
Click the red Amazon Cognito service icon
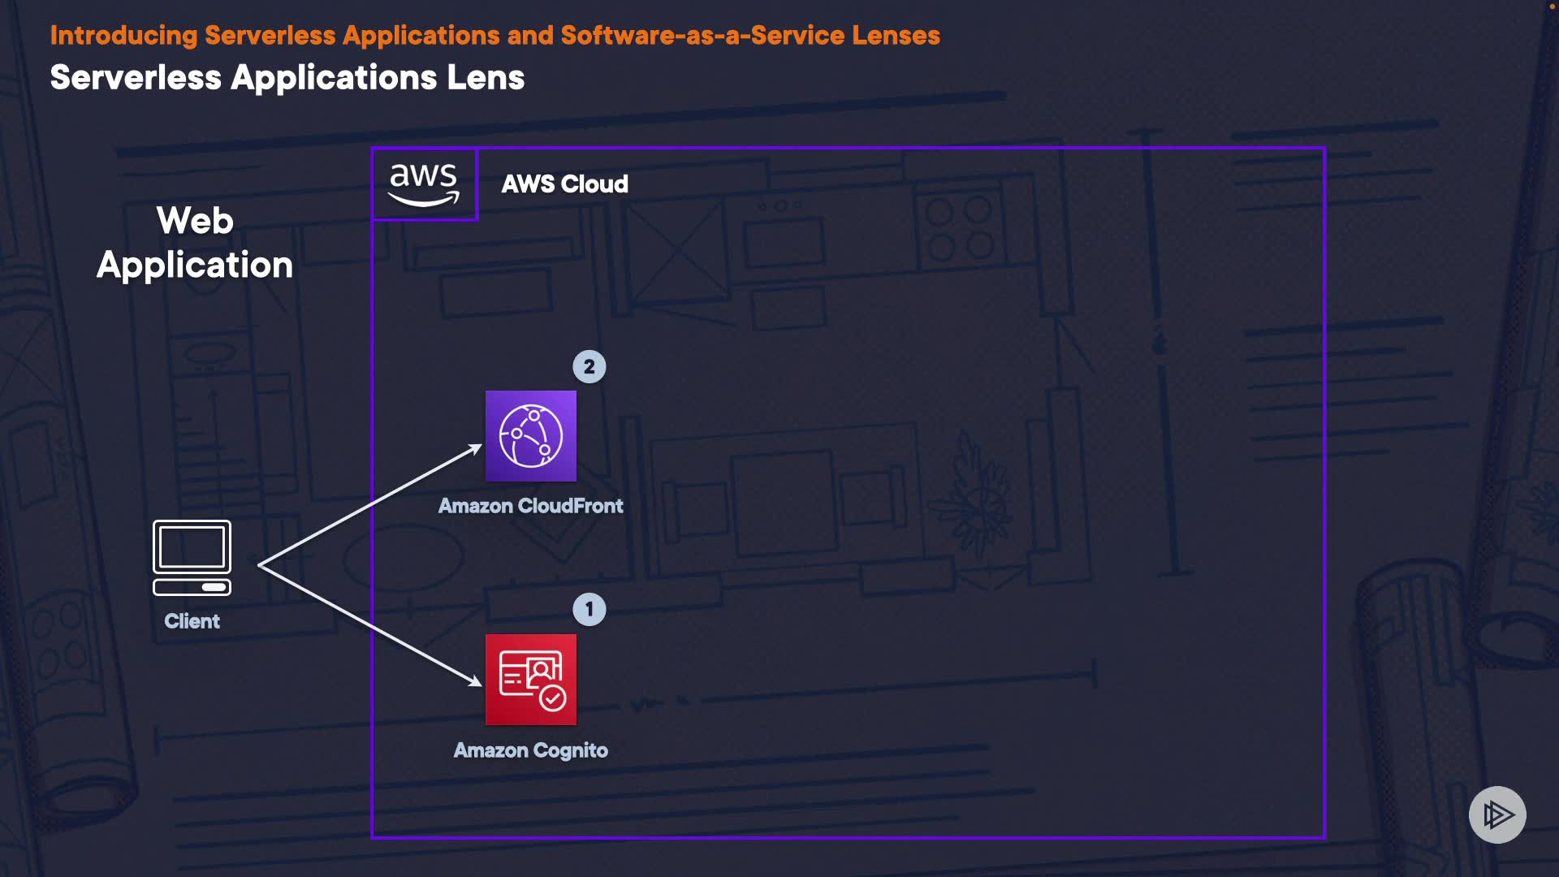pyautogui.click(x=531, y=680)
